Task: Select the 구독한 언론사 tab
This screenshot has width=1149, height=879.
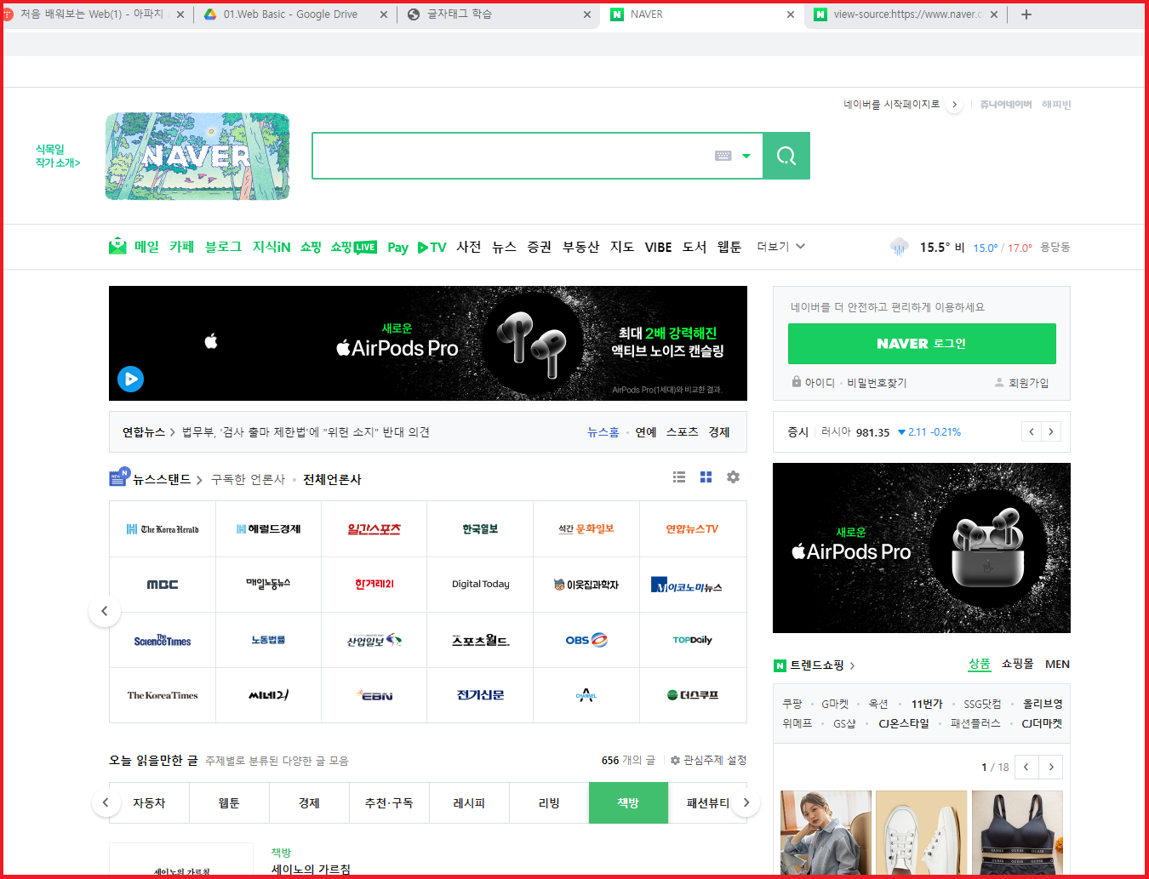Action: click(248, 480)
